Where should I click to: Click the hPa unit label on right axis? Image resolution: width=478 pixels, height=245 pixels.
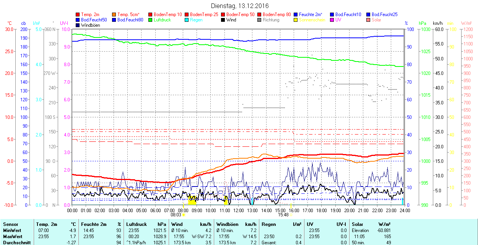423,23
